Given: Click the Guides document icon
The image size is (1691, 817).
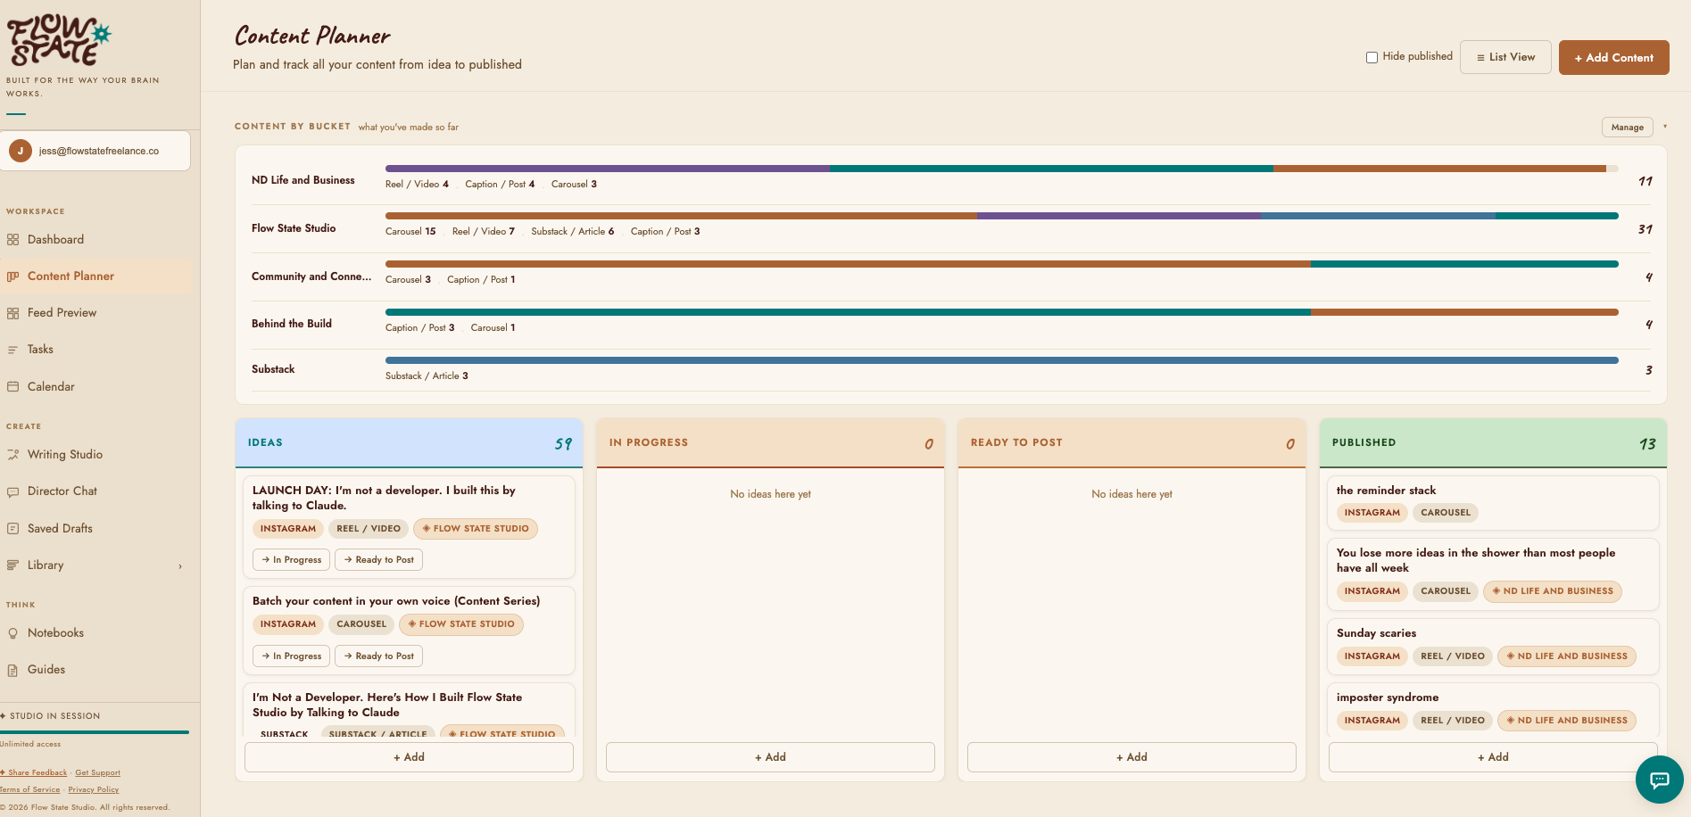Looking at the screenshot, I should click(x=12, y=670).
